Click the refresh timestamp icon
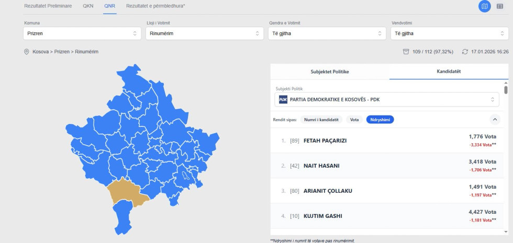Viewport: 513px width, 243px height. coord(465,52)
